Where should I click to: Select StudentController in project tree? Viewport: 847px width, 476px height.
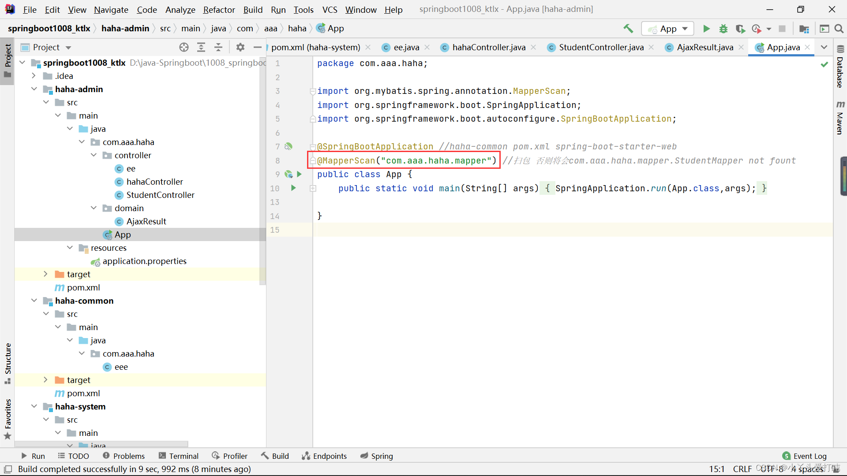[160, 195]
